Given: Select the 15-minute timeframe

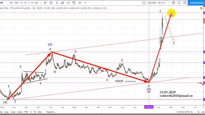Looking at the screenshot, I should pos(11,3).
